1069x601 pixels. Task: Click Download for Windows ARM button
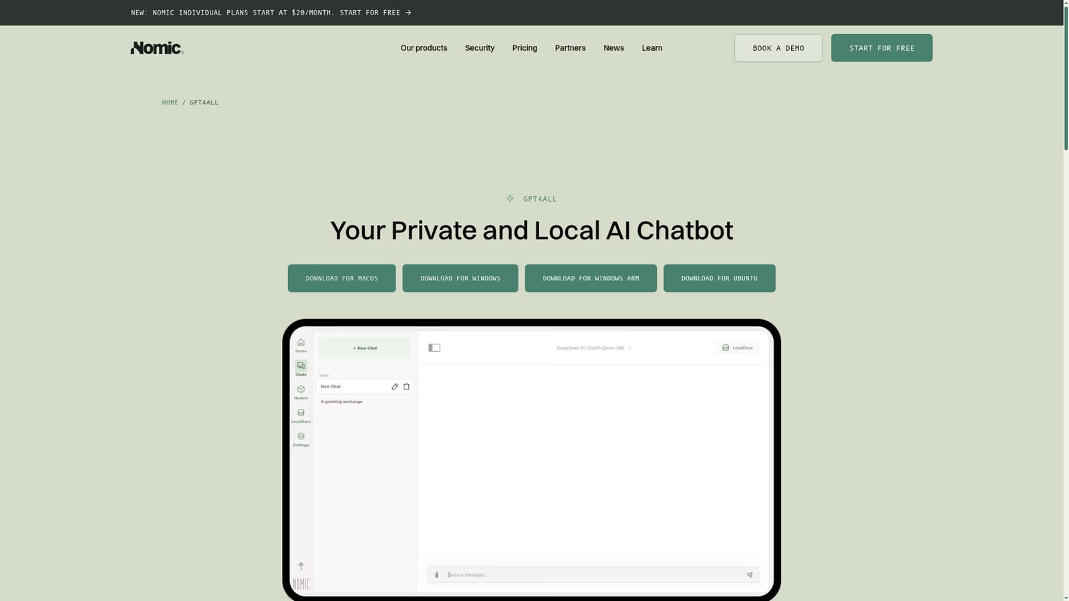point(591,278)
